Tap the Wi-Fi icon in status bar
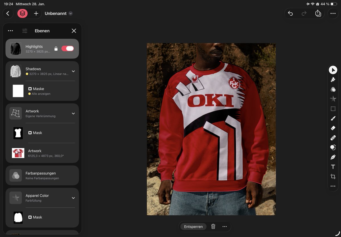341x237 pixels. point(313,4)
